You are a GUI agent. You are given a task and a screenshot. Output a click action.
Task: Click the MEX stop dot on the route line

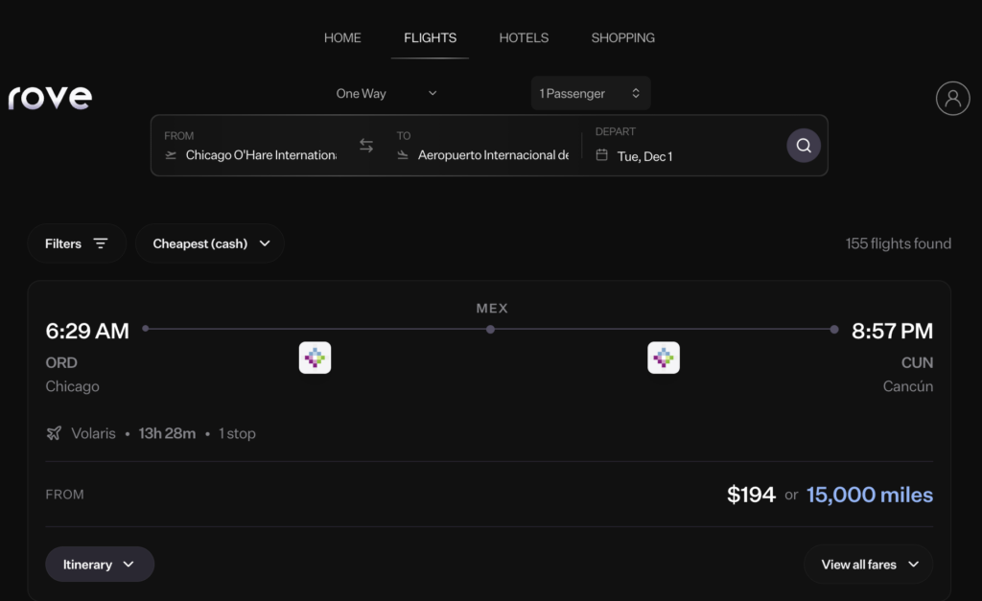coord(490,330)
